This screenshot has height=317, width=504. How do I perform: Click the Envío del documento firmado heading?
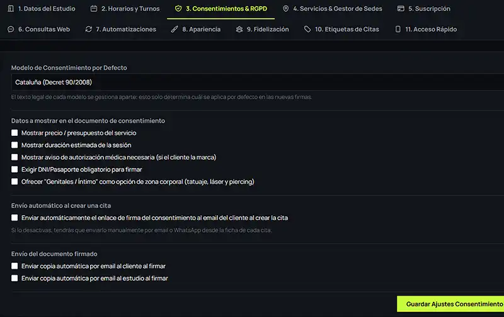[54, 254]
